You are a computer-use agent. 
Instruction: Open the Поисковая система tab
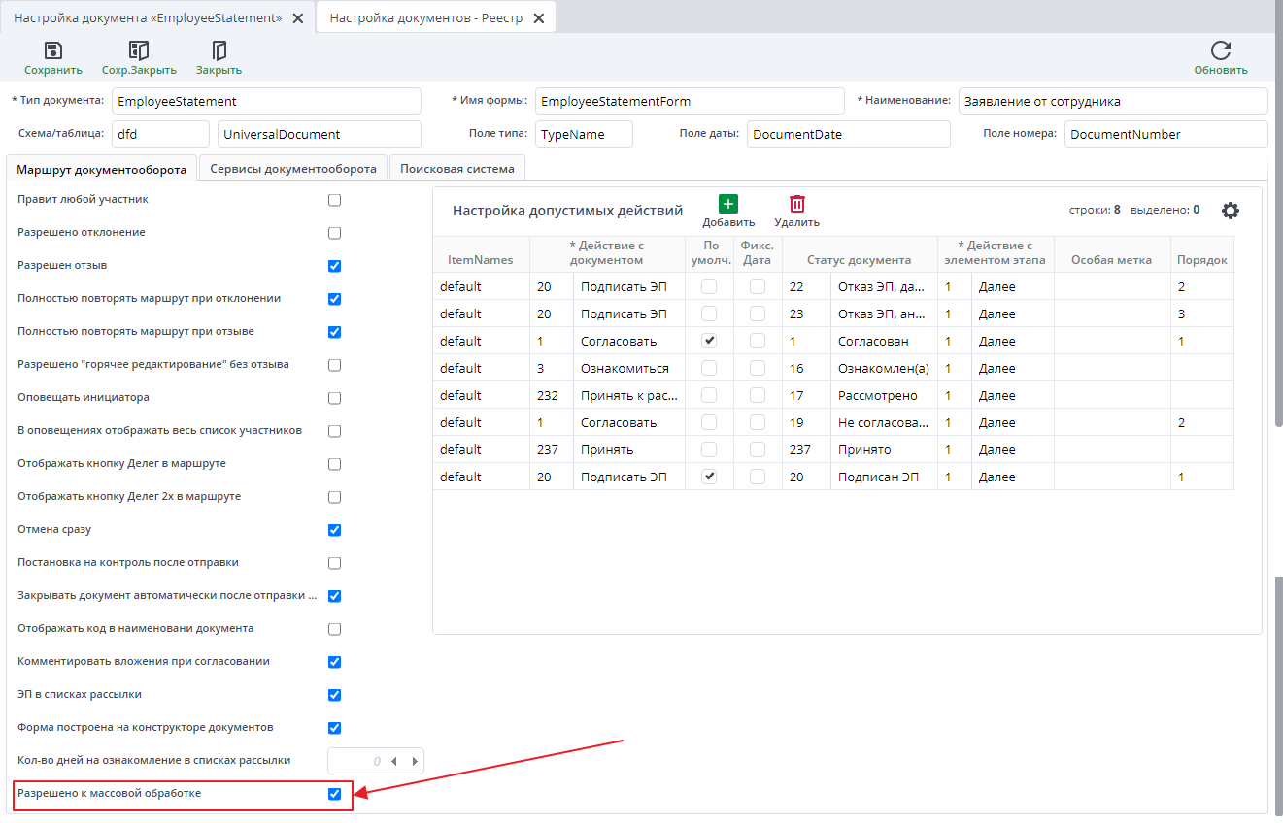pyautogui.click(x=456, y=168)
